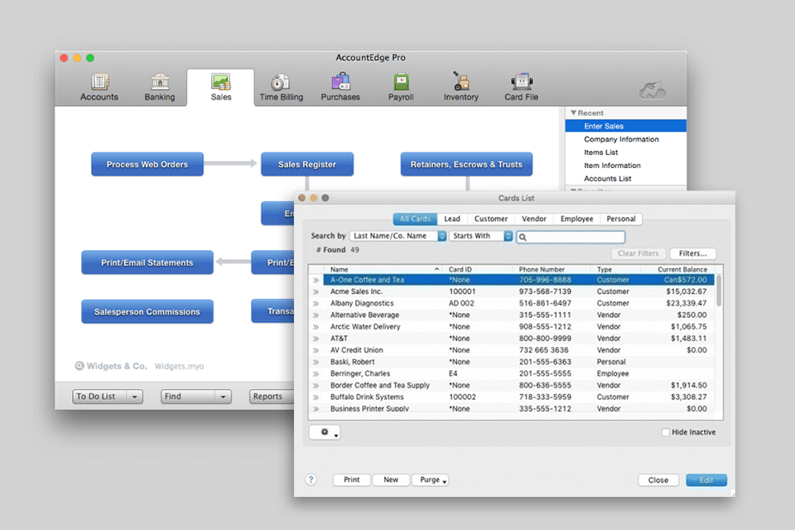Click zoom arrow for Baski, Robert
Viewport: 795px width, 530px height.
point(316,362)
